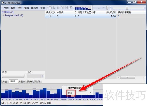147x106 pixels.
Task: Open the 媒体库 menu
Action: [34, 8]
